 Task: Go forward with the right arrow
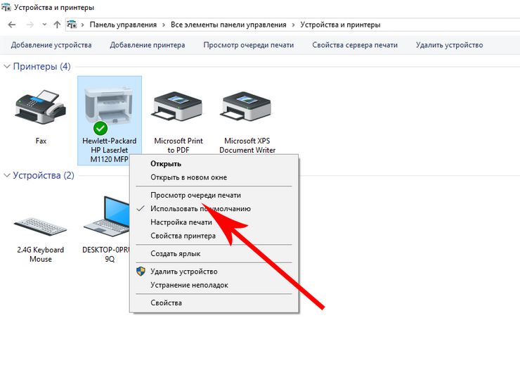30,25
